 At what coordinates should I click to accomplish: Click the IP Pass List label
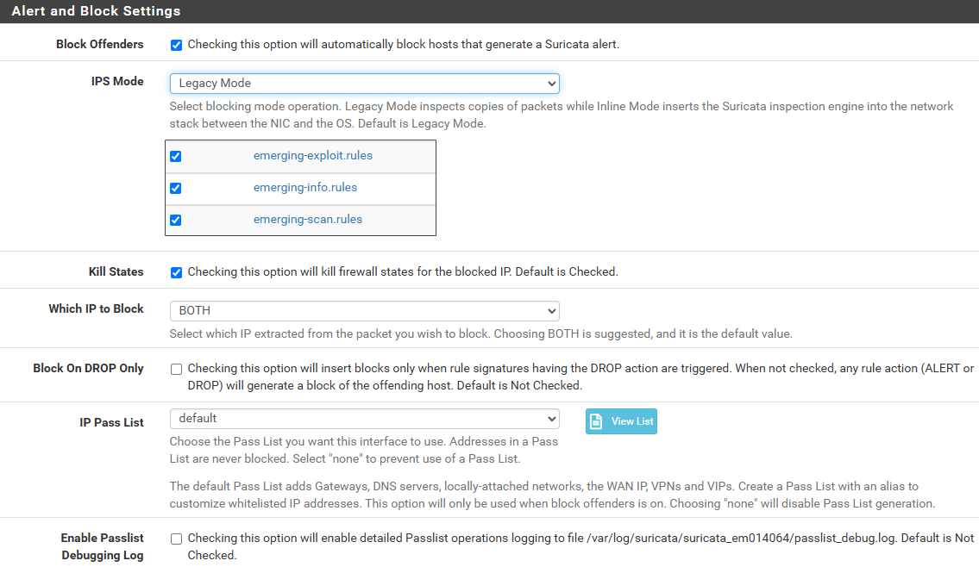[x=112, y=422]
